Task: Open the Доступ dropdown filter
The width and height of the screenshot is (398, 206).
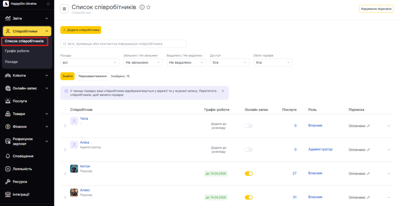Action: click(229, 62)
